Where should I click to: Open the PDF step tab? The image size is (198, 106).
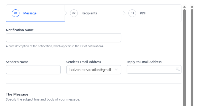click(x=143, y=13)
